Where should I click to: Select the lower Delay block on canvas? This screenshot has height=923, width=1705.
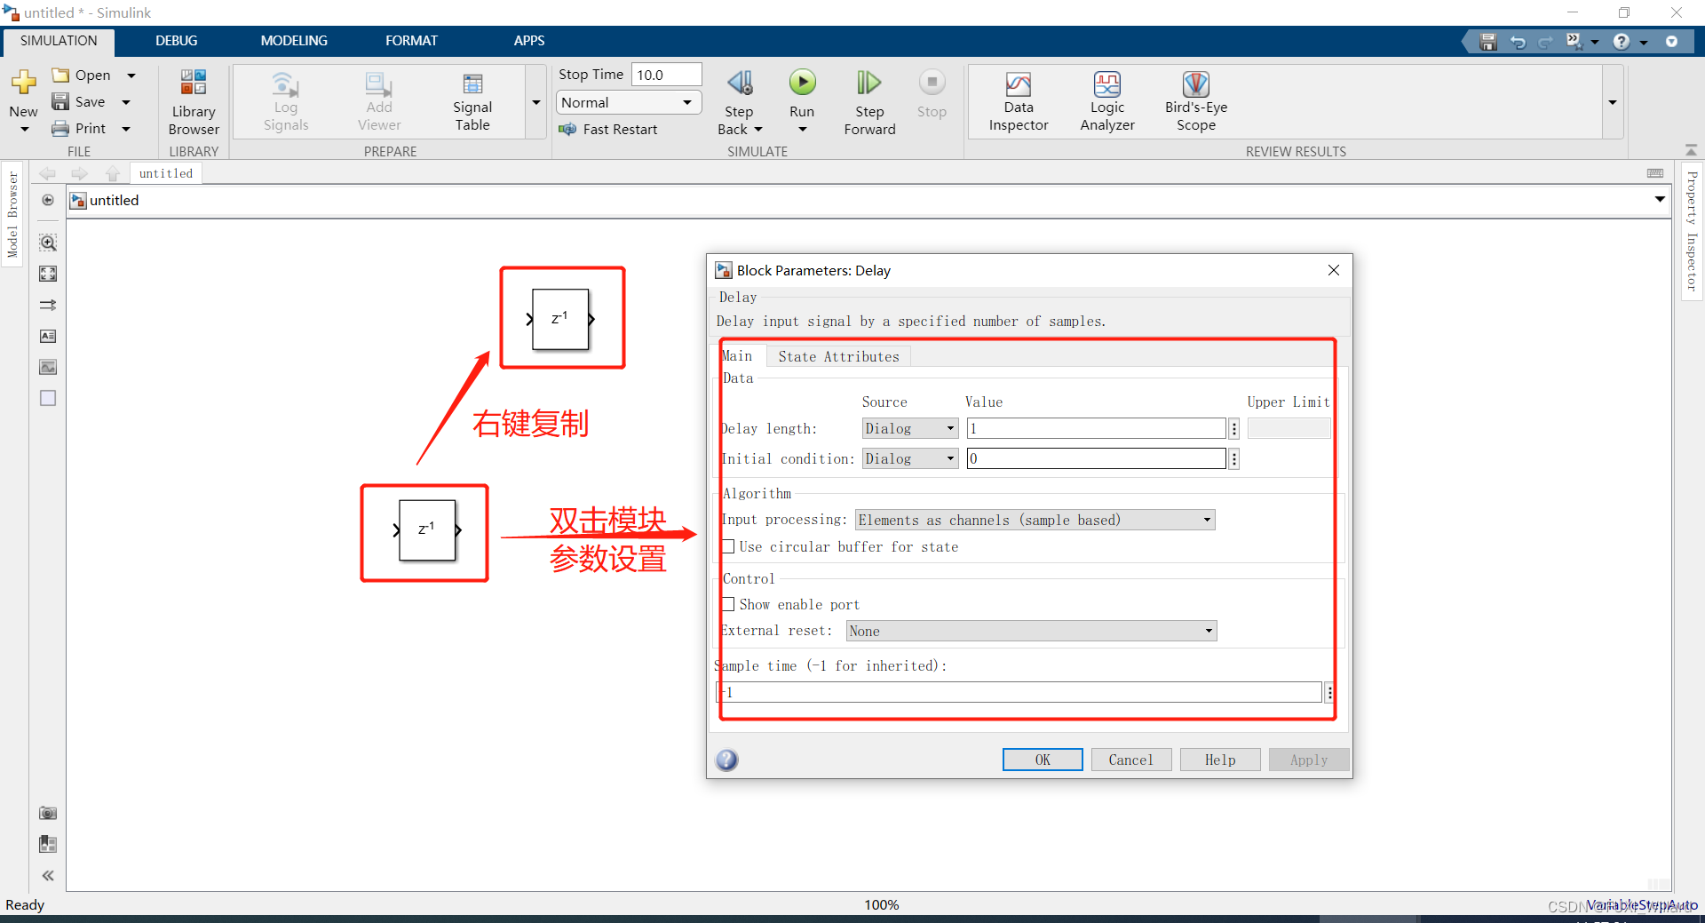pyautogui.click(x=427, y=530)
